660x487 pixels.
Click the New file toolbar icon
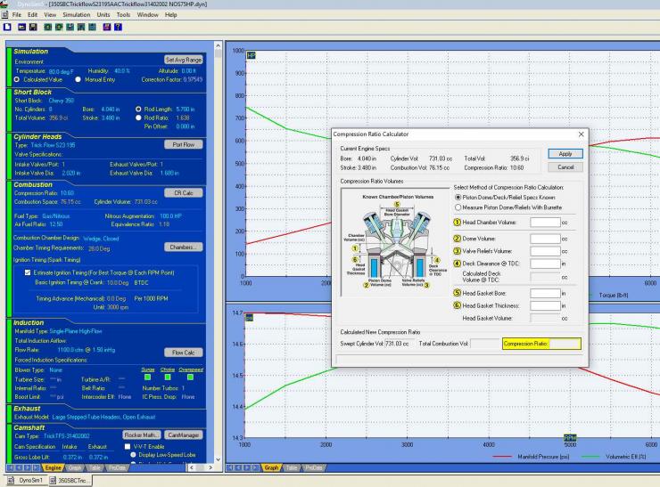tap(7, 27)
